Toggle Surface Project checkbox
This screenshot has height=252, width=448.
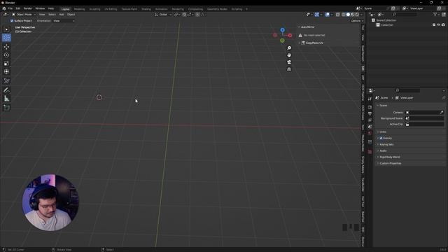coord(12,21)
